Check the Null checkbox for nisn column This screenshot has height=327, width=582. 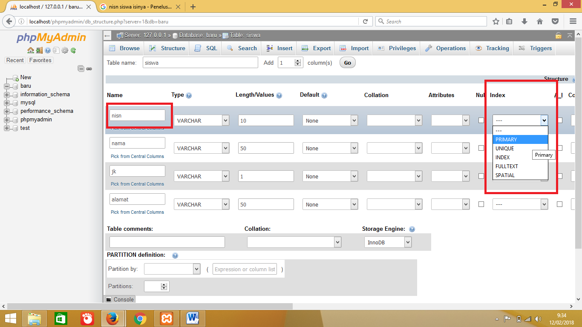481,120
